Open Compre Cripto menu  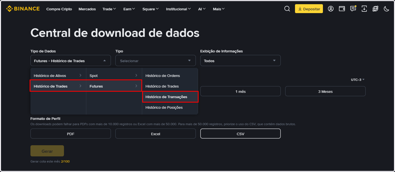tap(59, 9)
